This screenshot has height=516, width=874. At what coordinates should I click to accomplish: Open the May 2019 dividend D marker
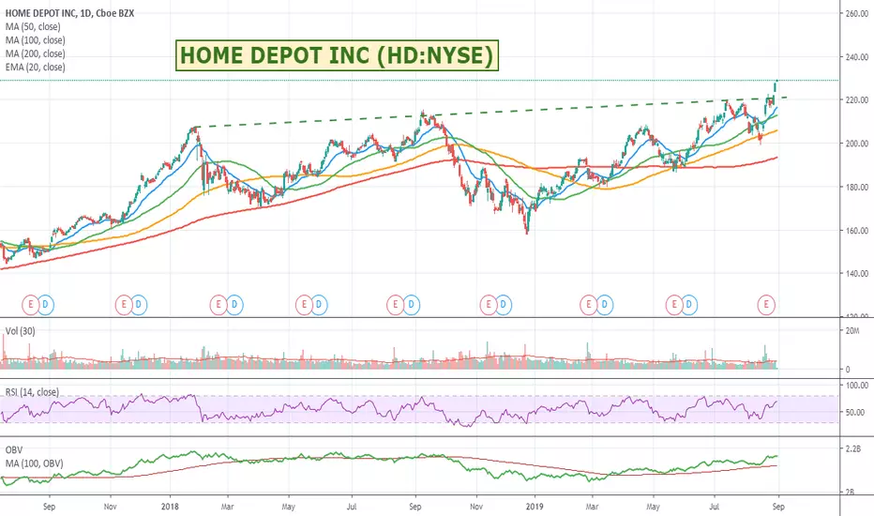(689, 305)
